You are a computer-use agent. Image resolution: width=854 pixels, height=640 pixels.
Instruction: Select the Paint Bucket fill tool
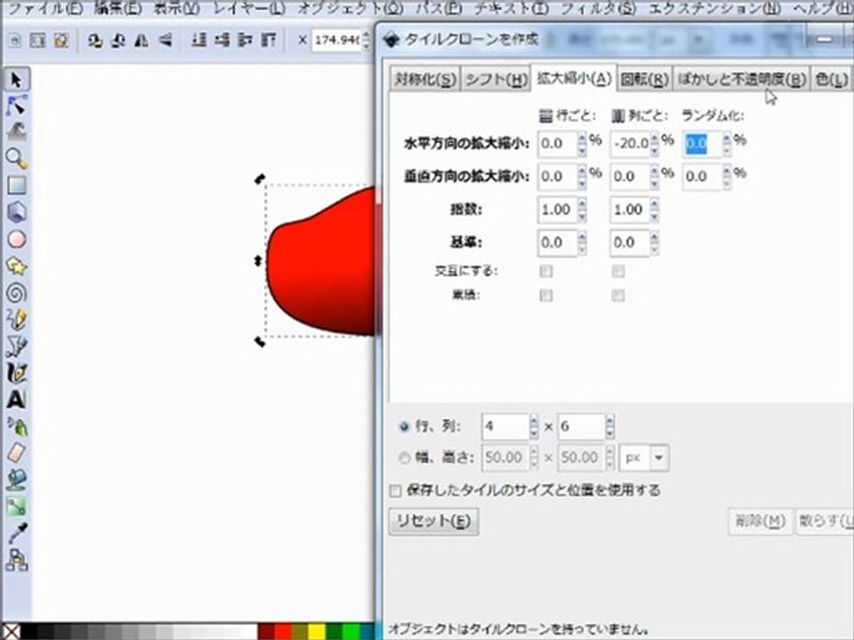[x=16, y=479]
